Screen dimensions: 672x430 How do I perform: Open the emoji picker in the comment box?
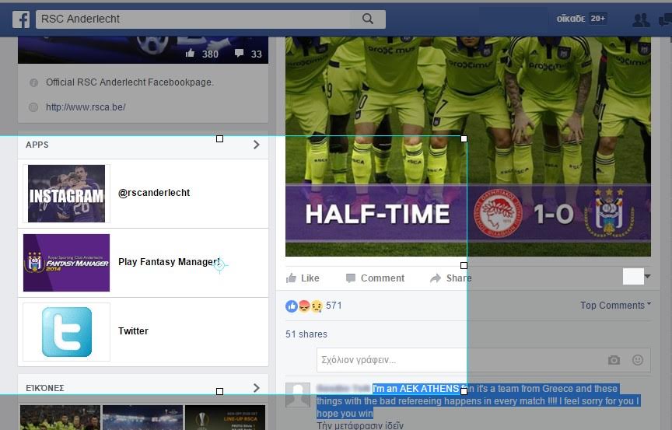(638, 360)
